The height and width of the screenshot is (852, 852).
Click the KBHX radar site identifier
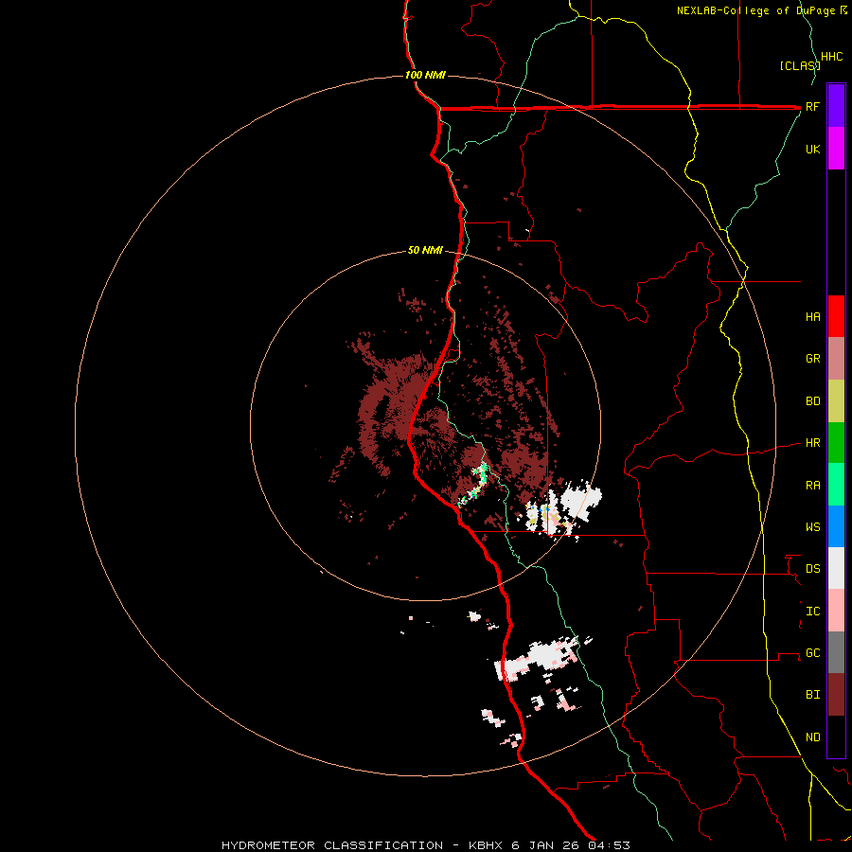(486, 845)
